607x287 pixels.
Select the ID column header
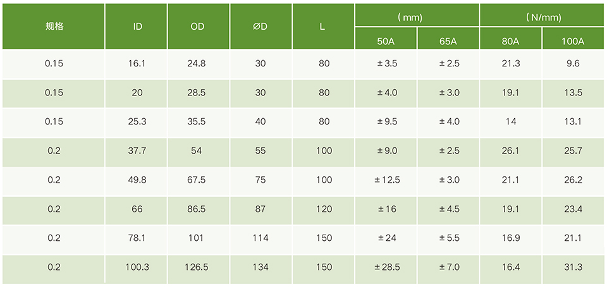pos(137,27)
